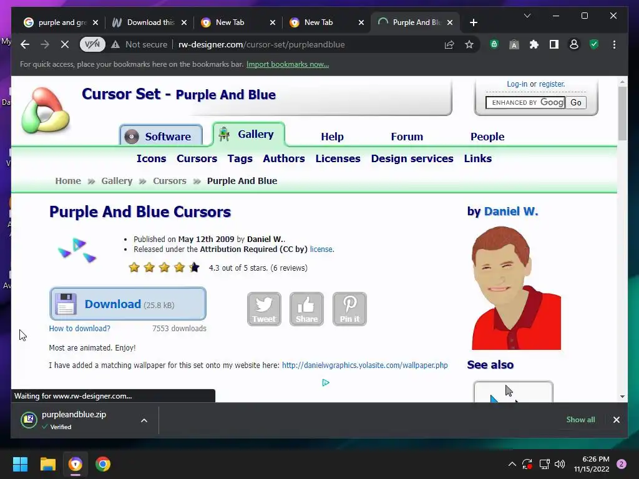This screenshot has height=479, width=639.
Task: Click the Cursors breadcrumb
Action: coord(170,181)
